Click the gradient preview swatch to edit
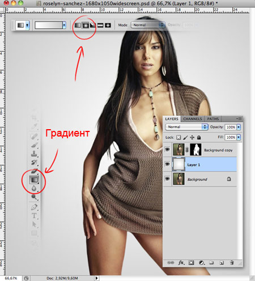Image resolution: width=255 pixels, height=281 pixels. 49,25
